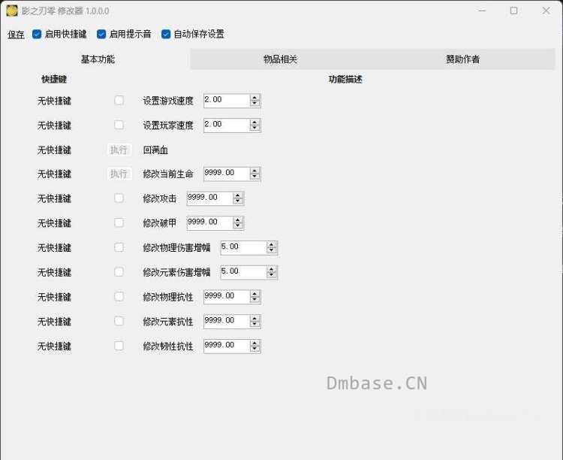Screen dimensions: 563x460
Task: Click the 设置玩家速度 value field
Action: (227, 126)
